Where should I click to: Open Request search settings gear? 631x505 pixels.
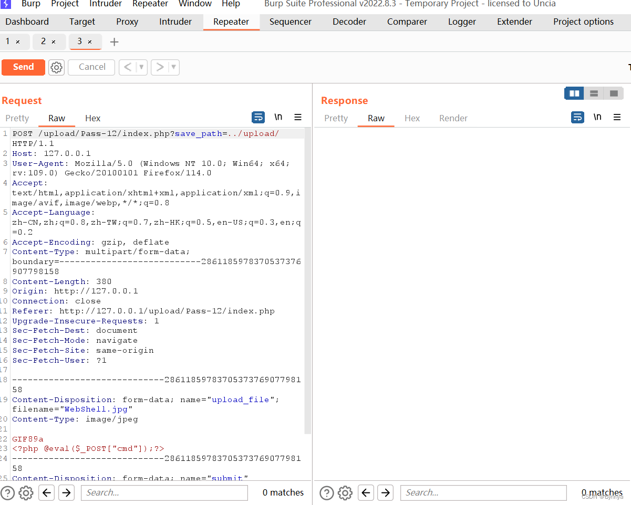26,493
